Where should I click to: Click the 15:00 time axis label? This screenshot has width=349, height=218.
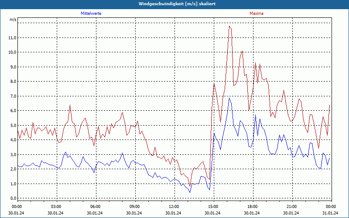tap(214, 207)
